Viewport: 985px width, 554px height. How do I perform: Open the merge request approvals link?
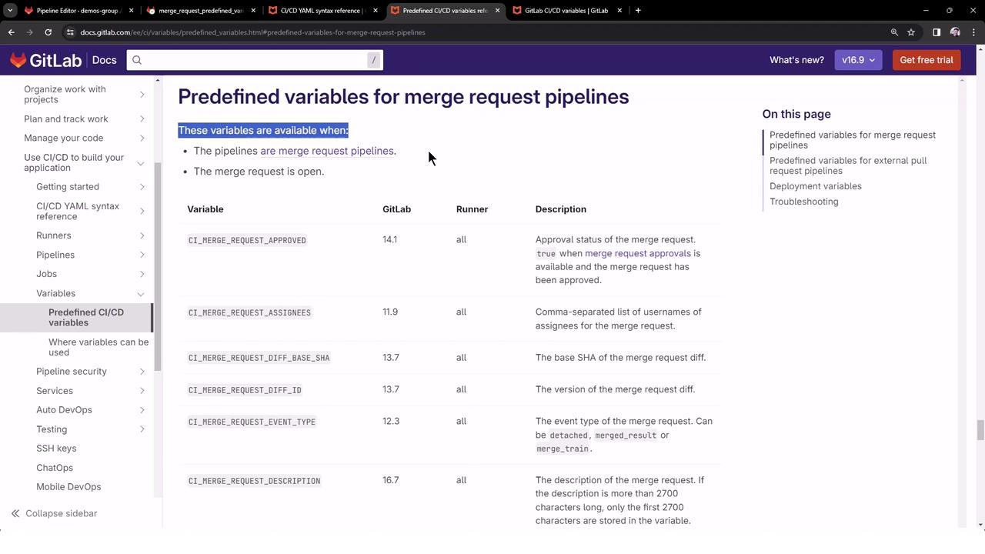(x=637, y=253)
